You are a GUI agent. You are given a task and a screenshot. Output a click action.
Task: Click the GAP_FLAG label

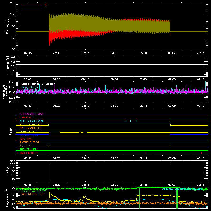click(x=26, y=117)
